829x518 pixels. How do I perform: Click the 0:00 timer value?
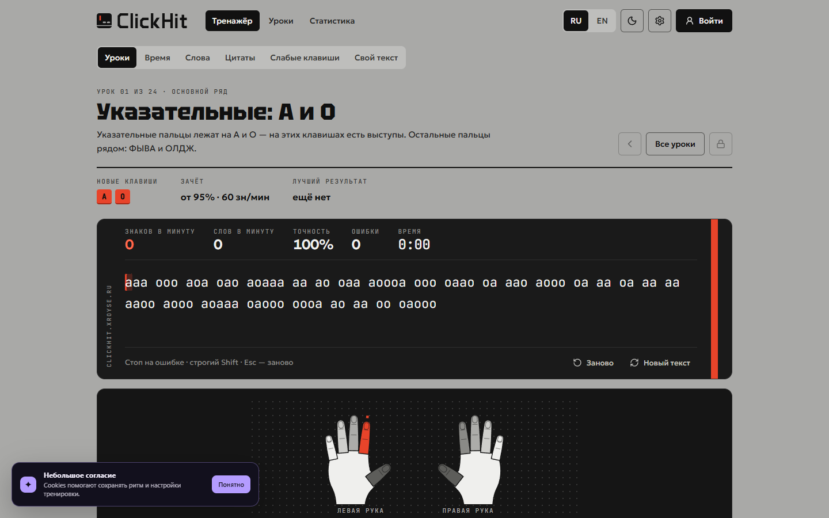pos(414,245)
